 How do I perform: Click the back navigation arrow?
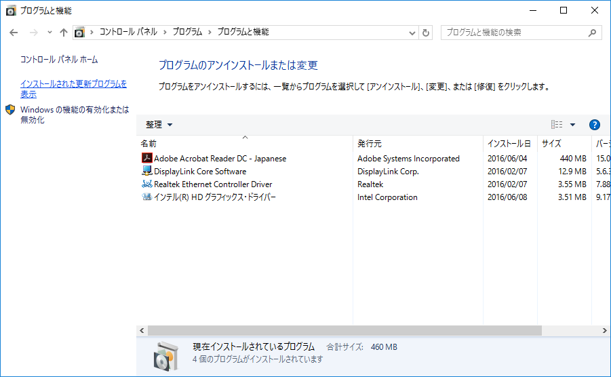(x=14, y=33)
